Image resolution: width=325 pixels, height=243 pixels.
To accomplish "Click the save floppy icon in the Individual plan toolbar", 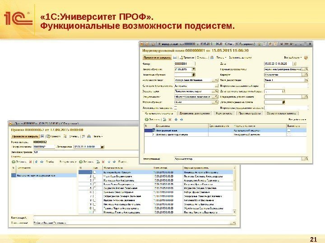I will pos(175,58).
